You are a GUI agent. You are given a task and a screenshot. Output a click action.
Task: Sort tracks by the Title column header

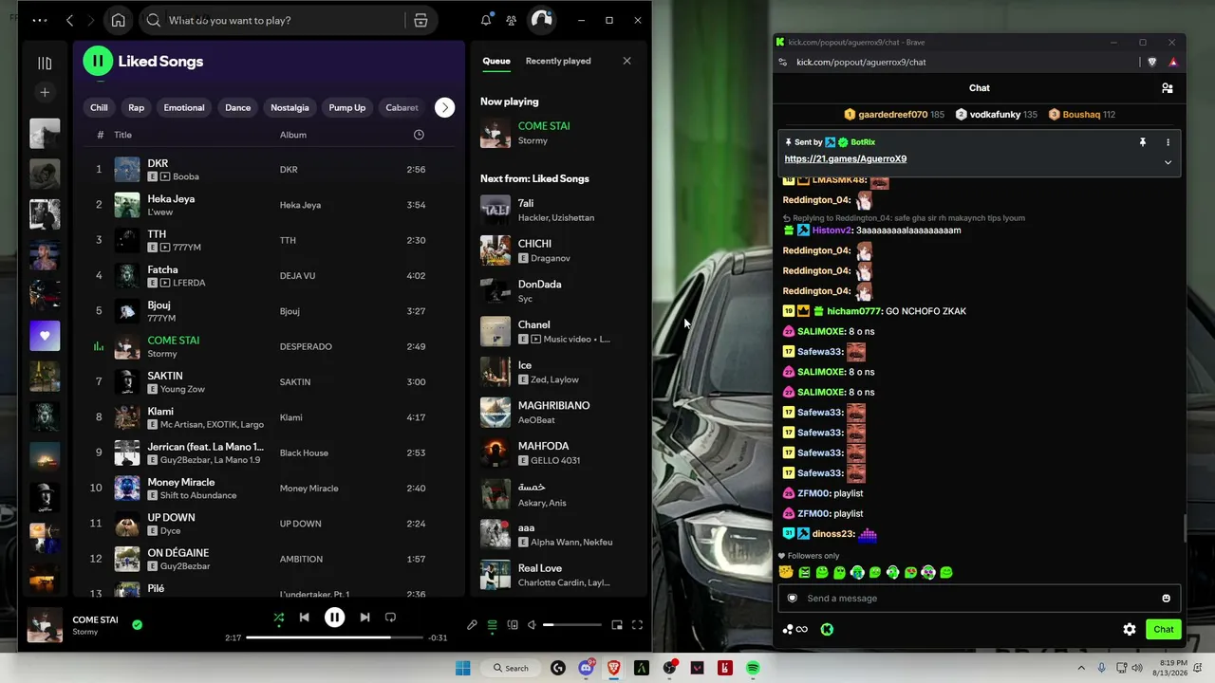tap(122, 135)
